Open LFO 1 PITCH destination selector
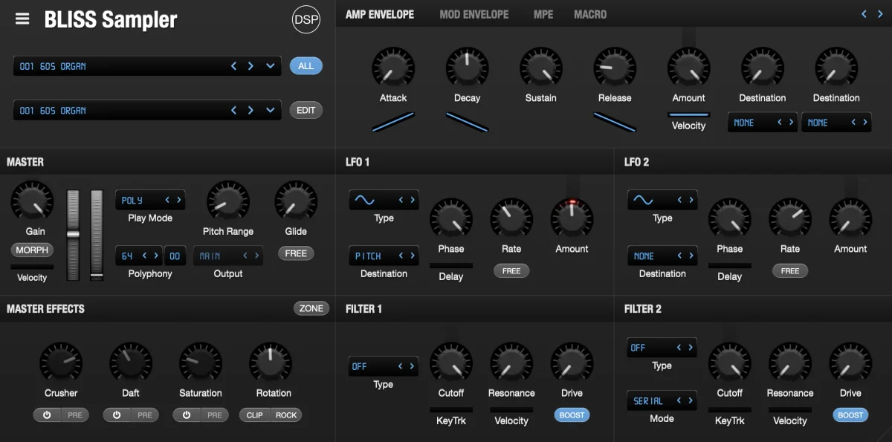 (x=384, y=256)
